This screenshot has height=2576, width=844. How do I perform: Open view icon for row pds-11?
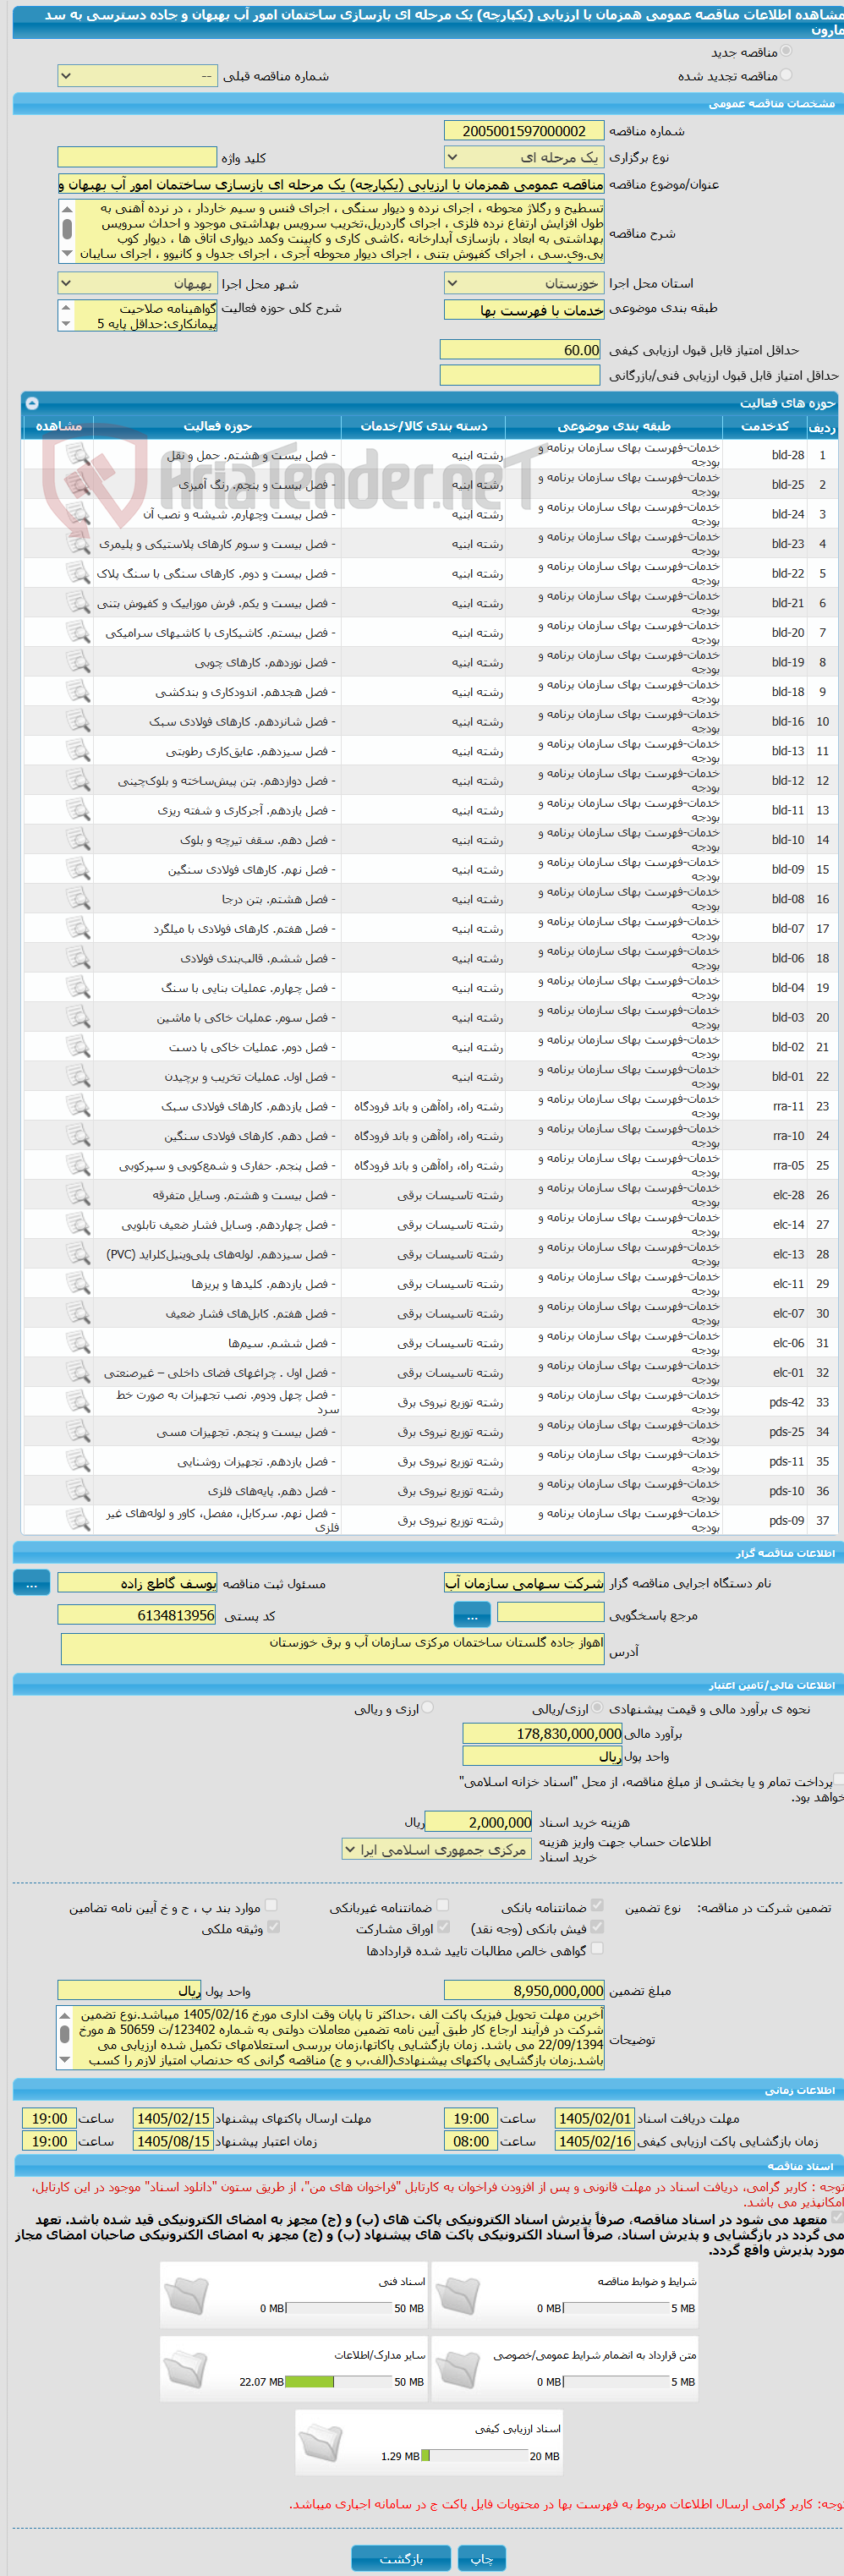click(77, 1462)
